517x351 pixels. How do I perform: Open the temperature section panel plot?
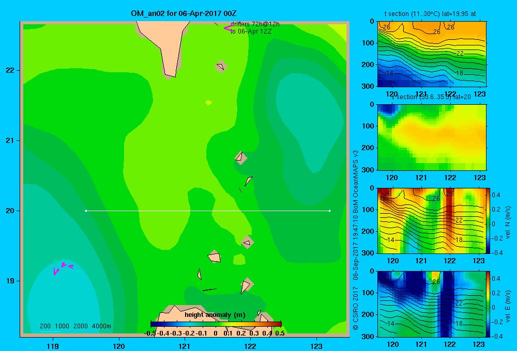(432, 54)
